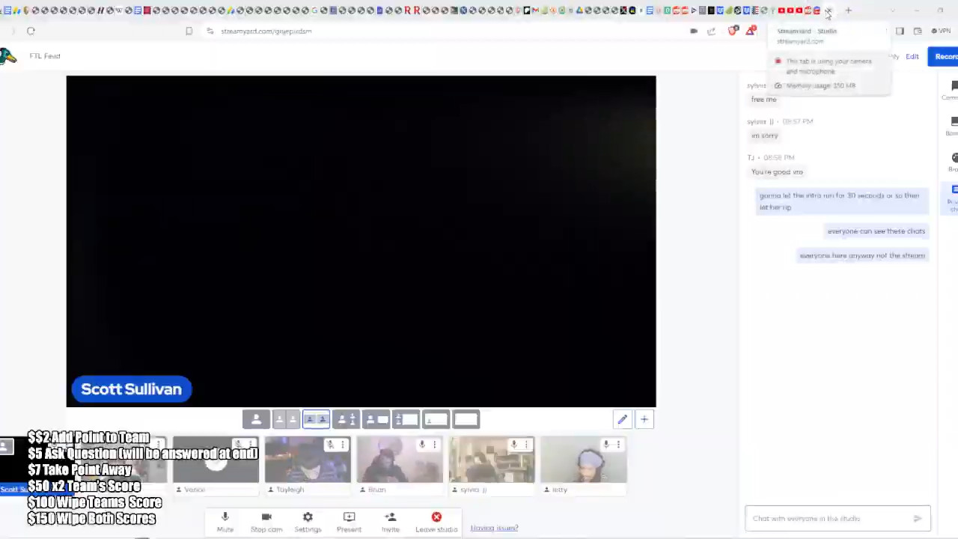Click the Stop cam button

tap(266, 522)
